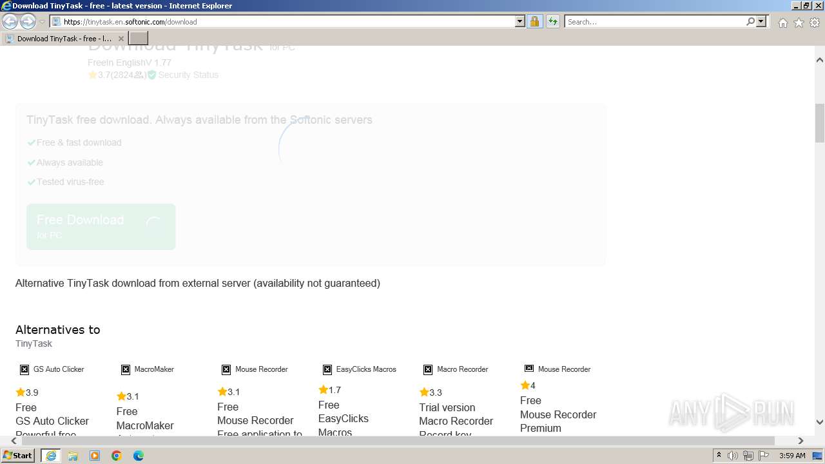Click into the Search box
The height and width of the screenshot is (464, 825).
654,21
